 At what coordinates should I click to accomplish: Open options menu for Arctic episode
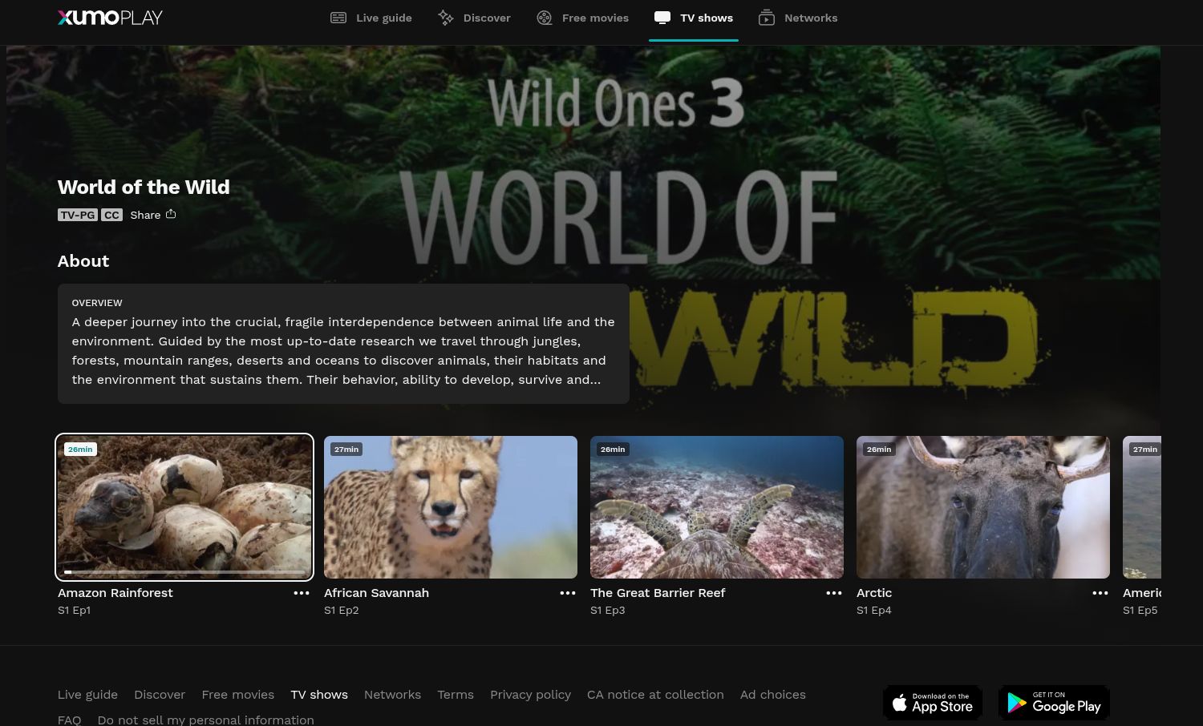point(1100,593)
